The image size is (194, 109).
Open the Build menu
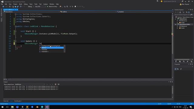pos(21,4)
